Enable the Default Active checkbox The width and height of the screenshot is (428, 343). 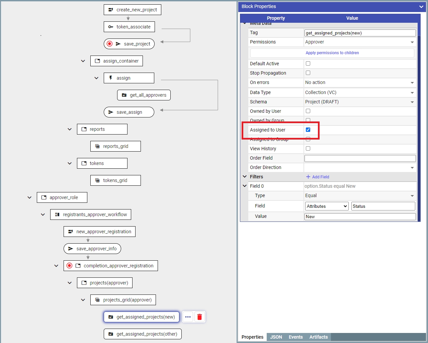[x=308, y=64]
